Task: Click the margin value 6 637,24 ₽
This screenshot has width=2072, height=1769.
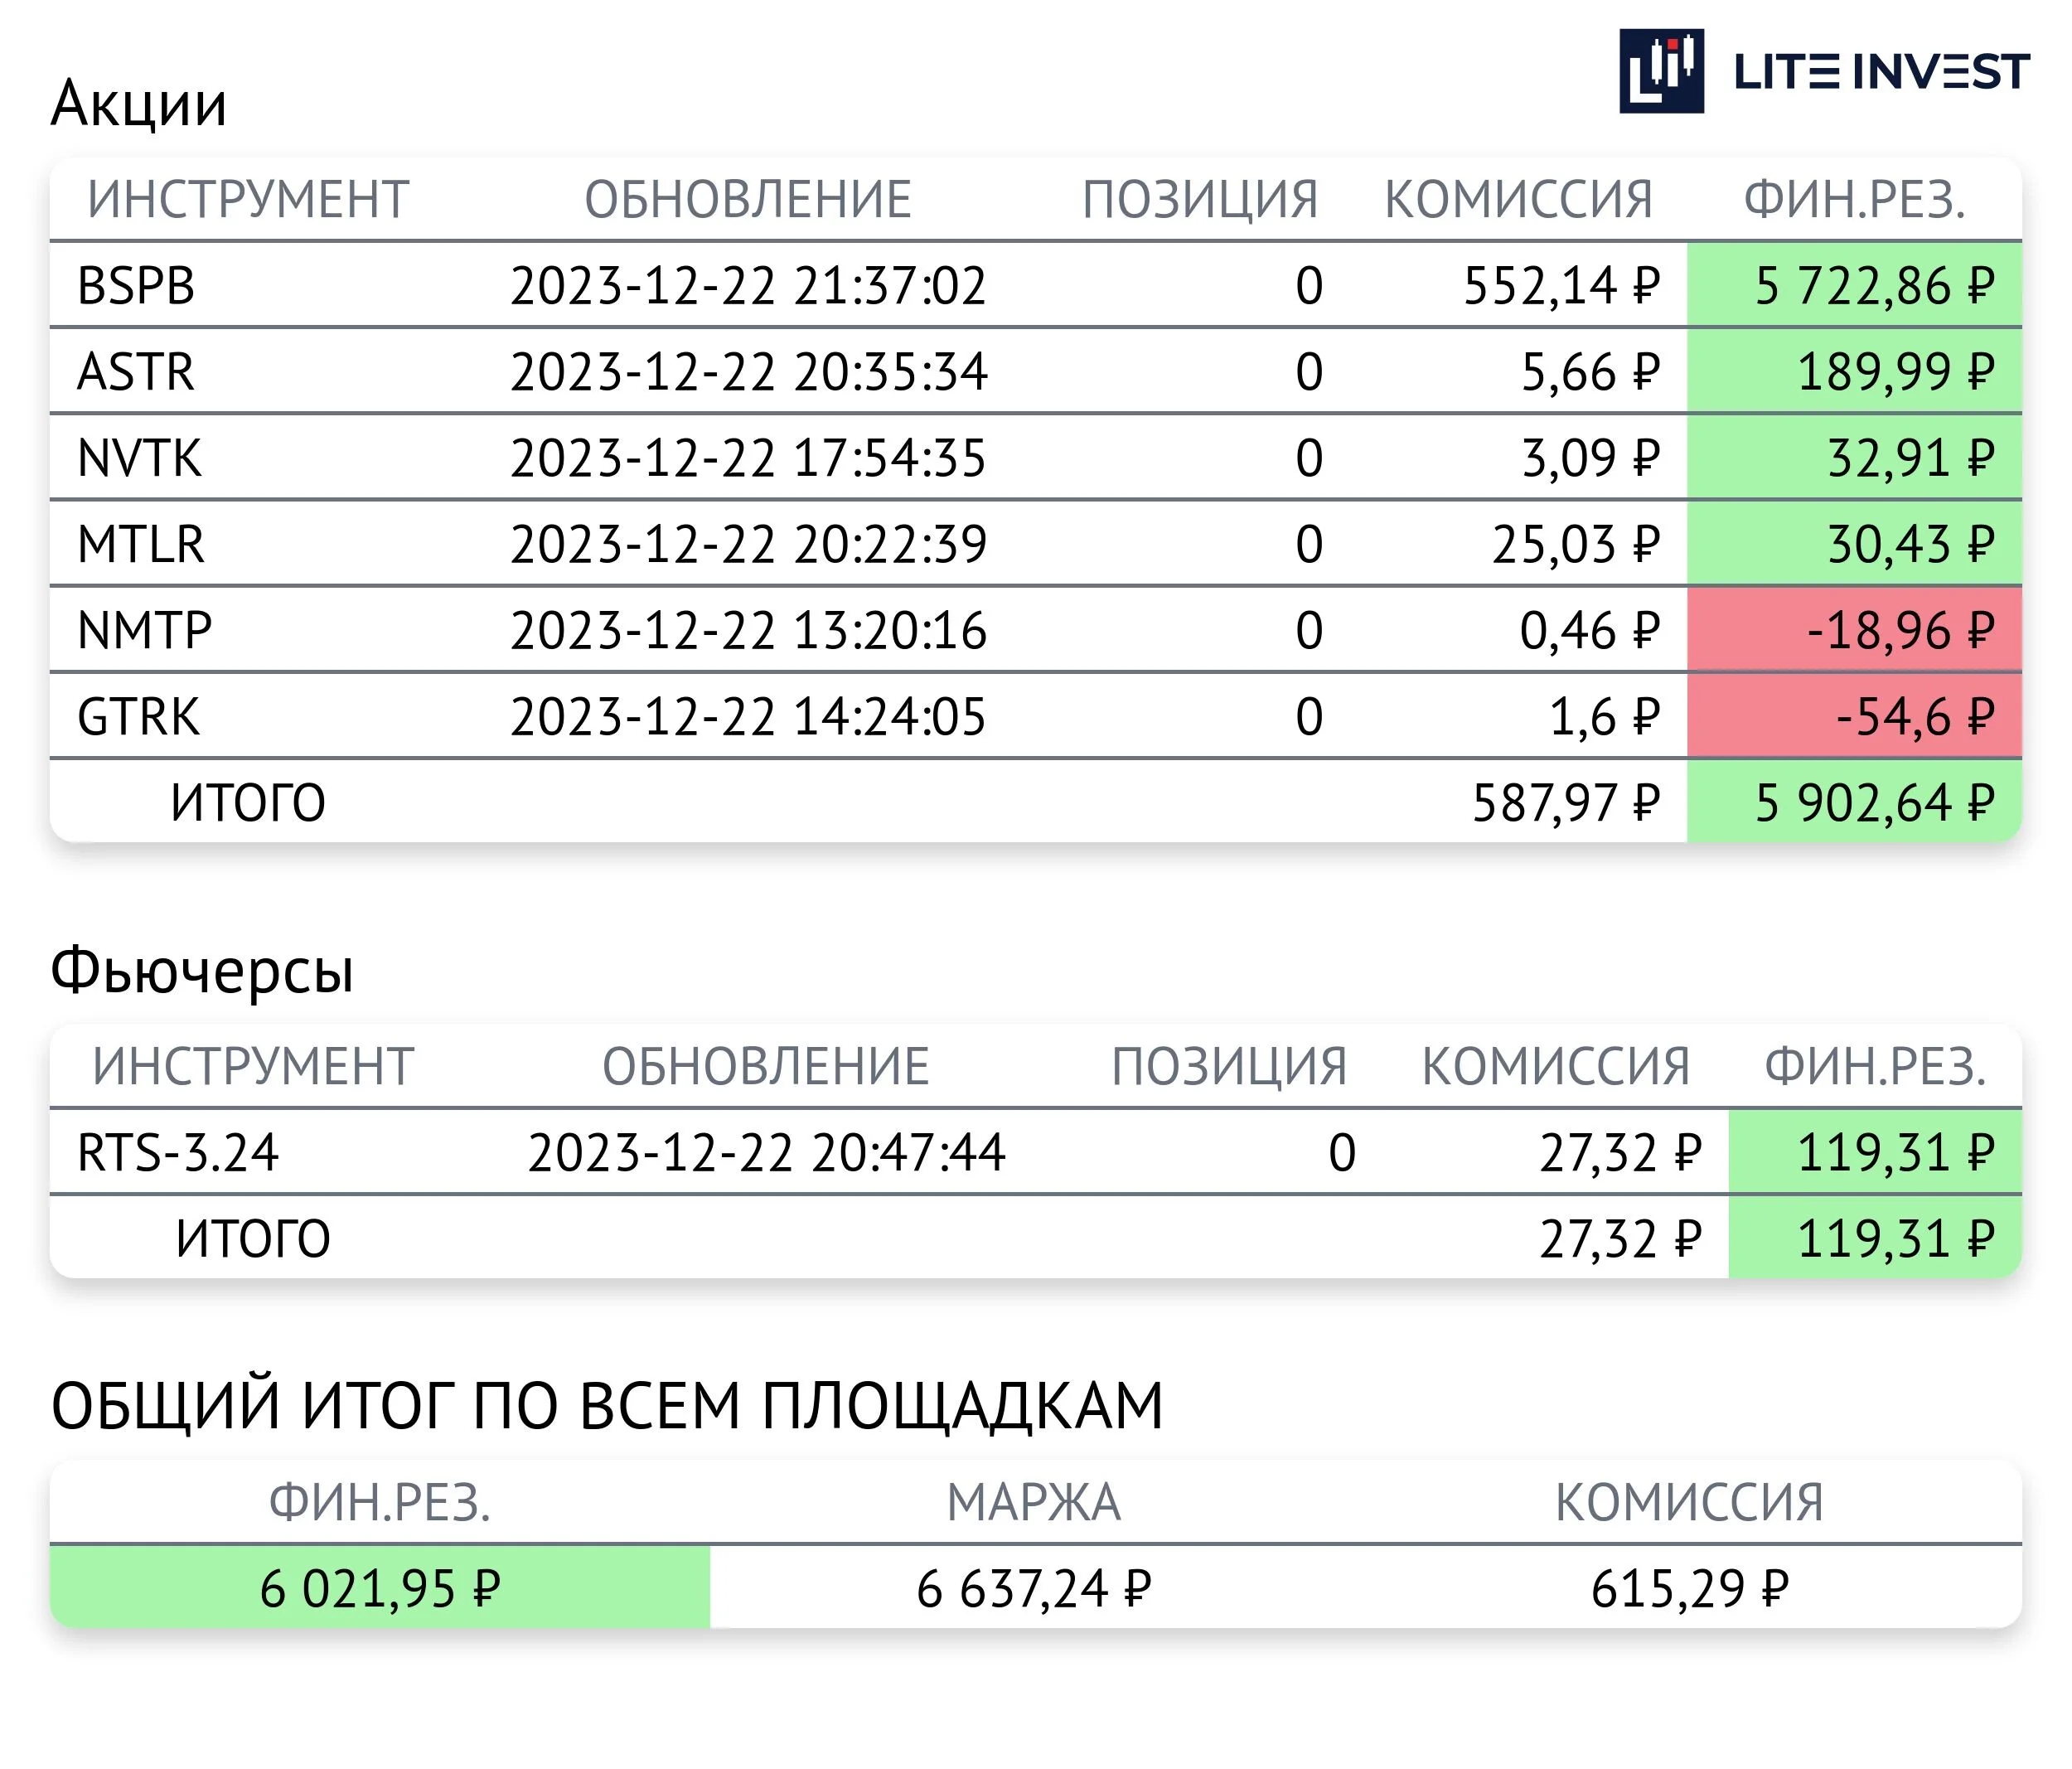Action: 1034,1588
